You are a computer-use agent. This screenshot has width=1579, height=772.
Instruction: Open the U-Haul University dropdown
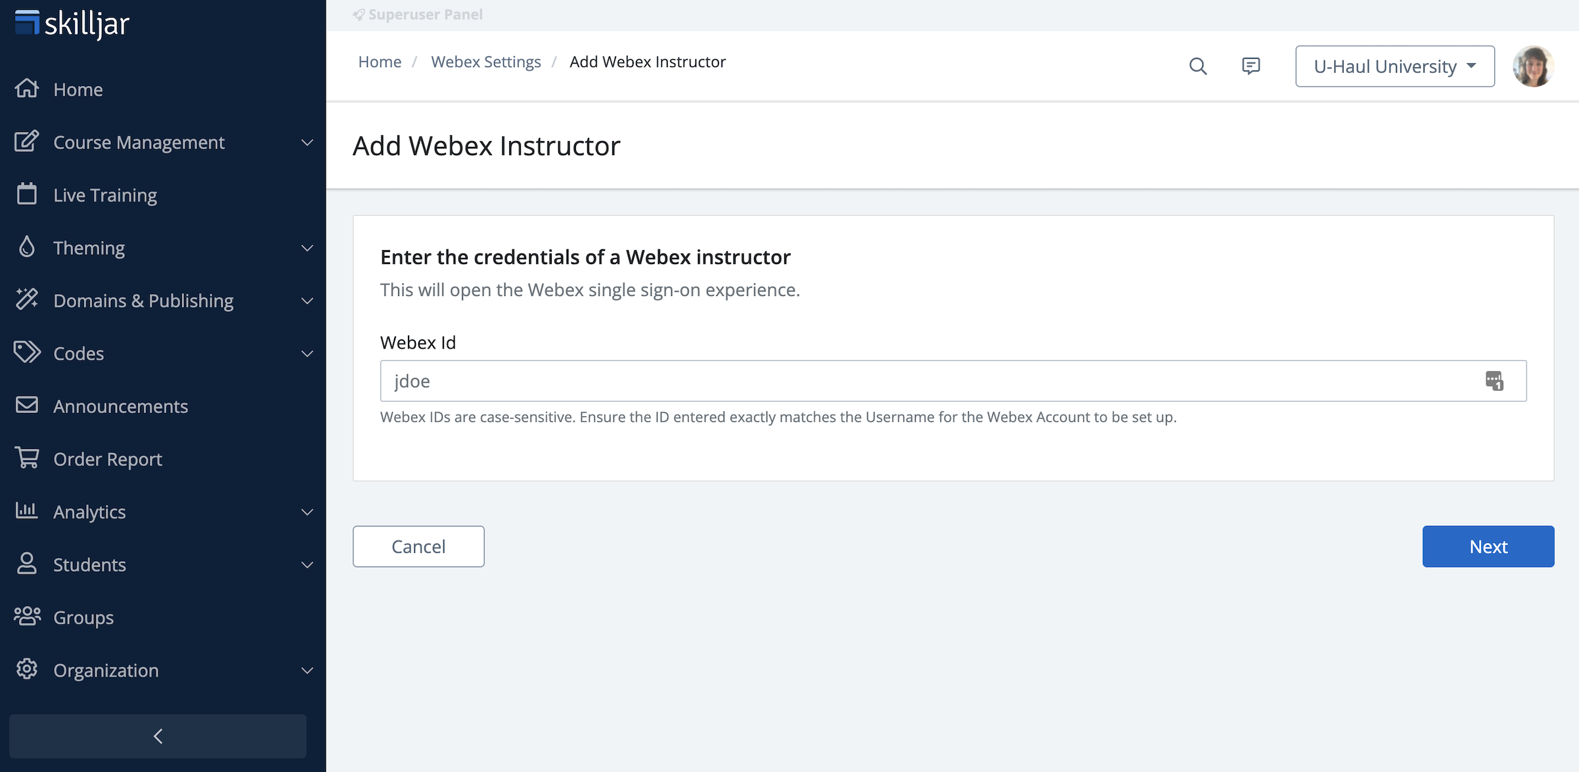(1394, 66)
